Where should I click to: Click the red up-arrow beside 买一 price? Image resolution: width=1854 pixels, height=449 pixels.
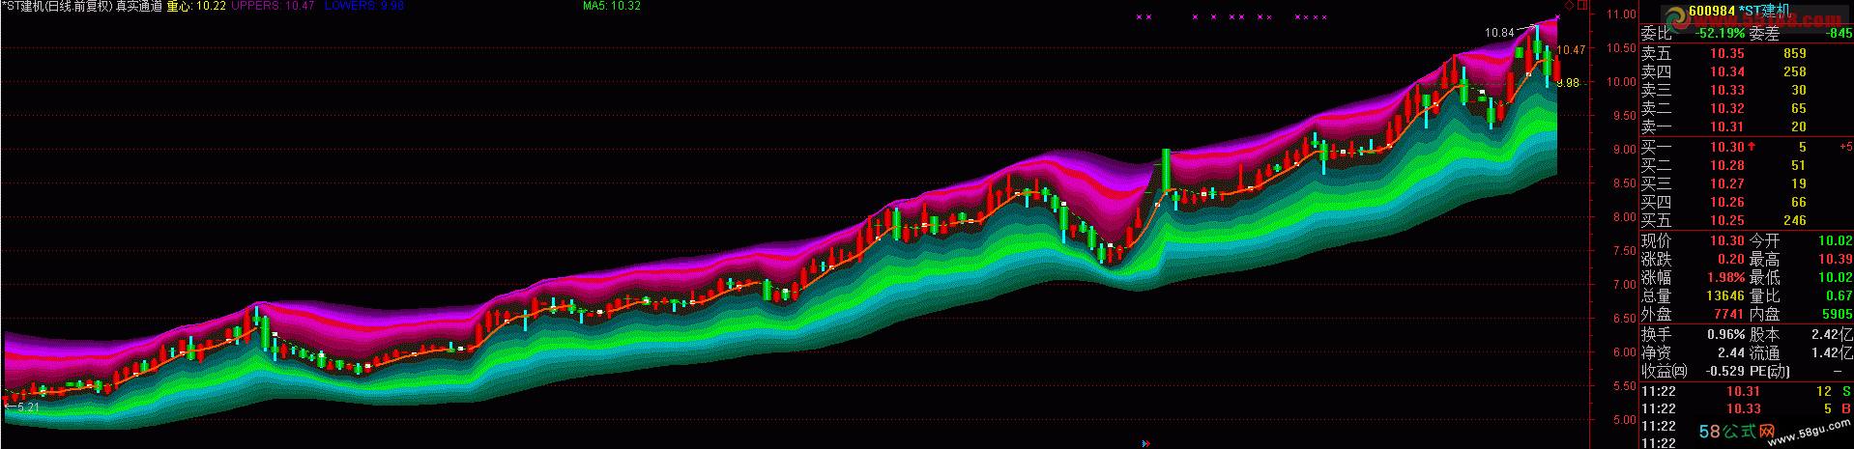[x=1752, y=147]
